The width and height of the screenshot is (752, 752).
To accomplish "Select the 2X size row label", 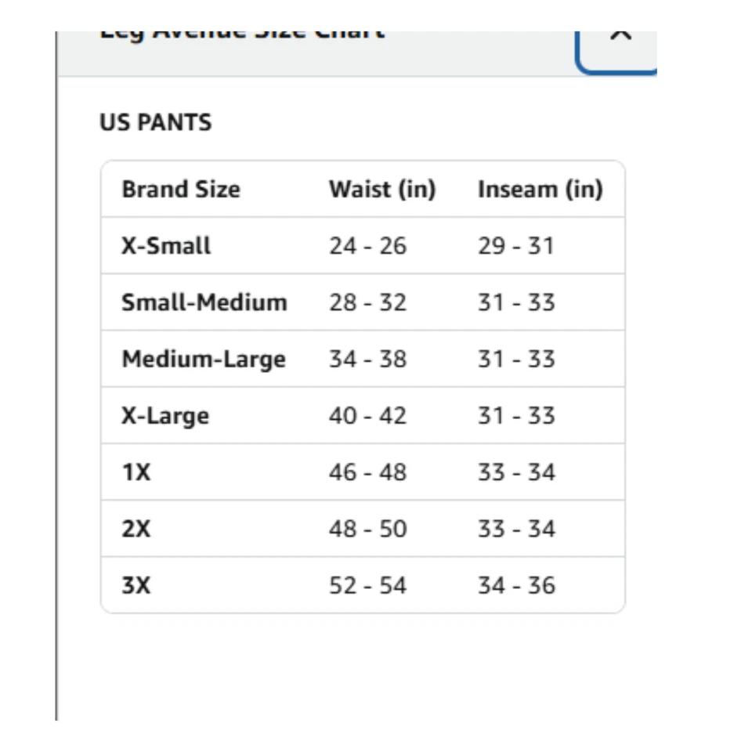I will click(x=136, y=530).
